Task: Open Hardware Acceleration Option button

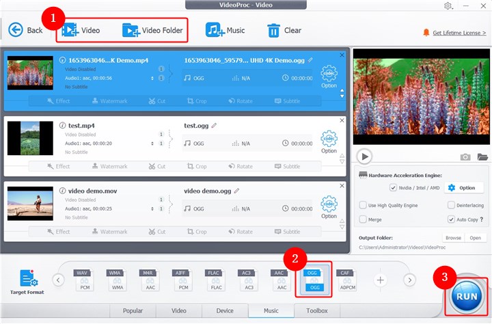Action: pyautogui.click(x=464, y=188)
